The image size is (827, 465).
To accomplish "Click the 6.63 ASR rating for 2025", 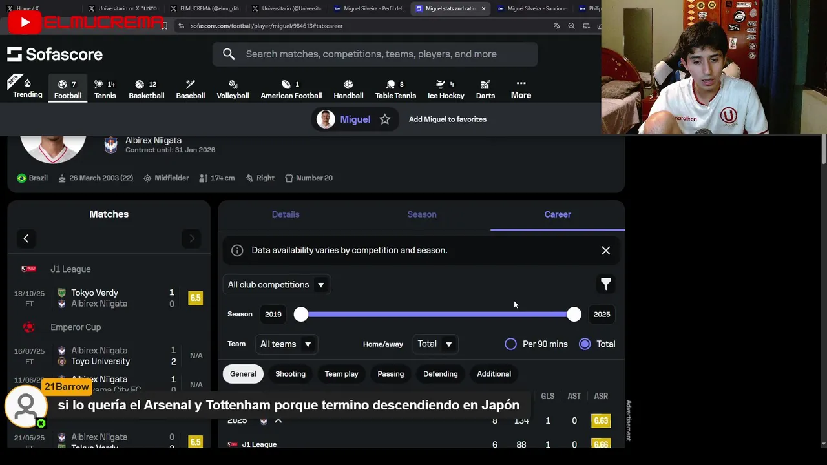I will pyautogui.click(x=601, y=421).
